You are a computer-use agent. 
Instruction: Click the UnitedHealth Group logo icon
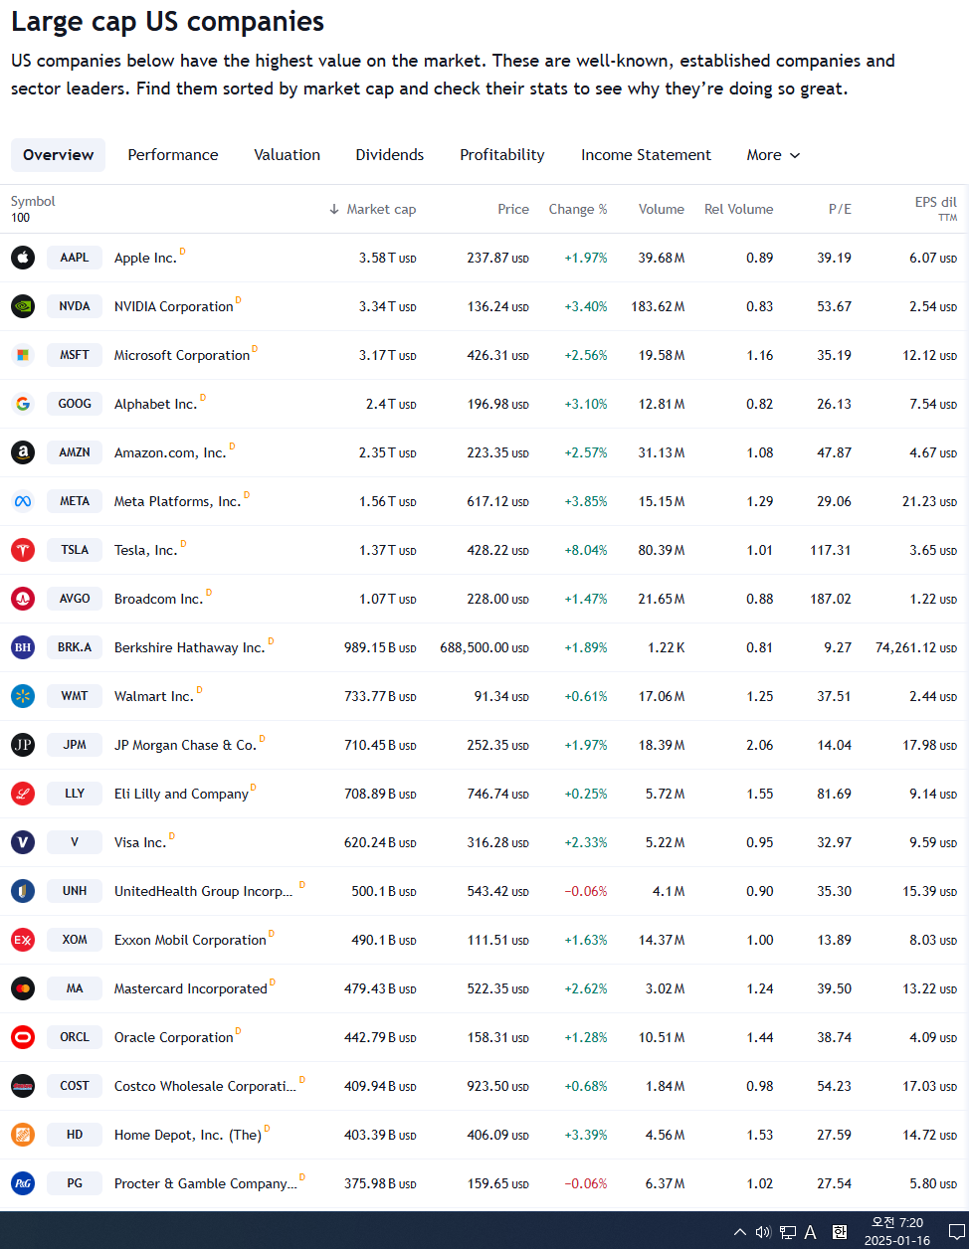tap(23, 891)
